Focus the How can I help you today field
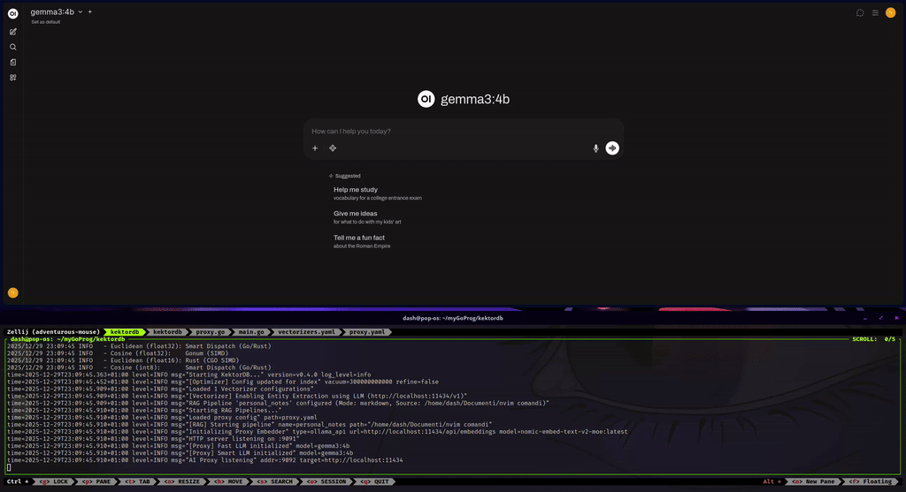The height and width of the screenshot is (492, 906). pos(462,132)
